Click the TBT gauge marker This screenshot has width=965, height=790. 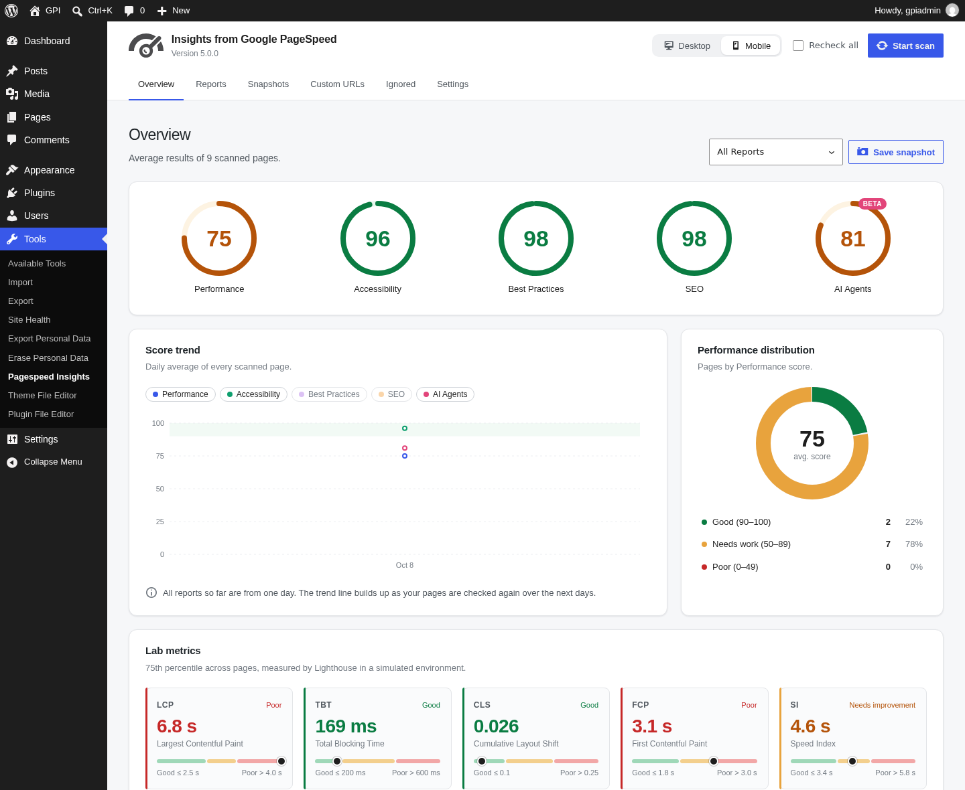337,761
